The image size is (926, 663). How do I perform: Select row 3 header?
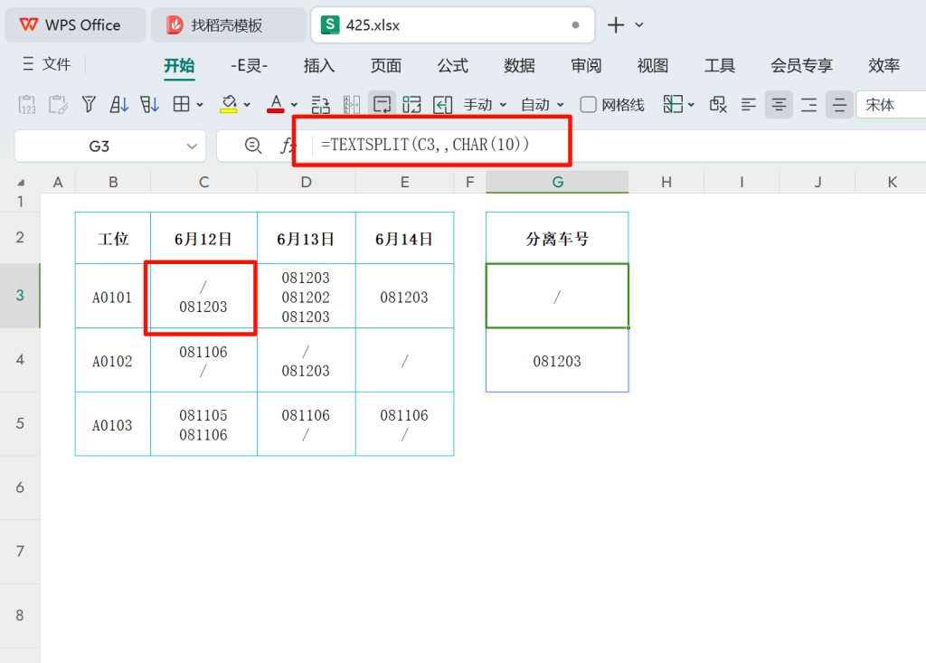[x=20, y=296]
